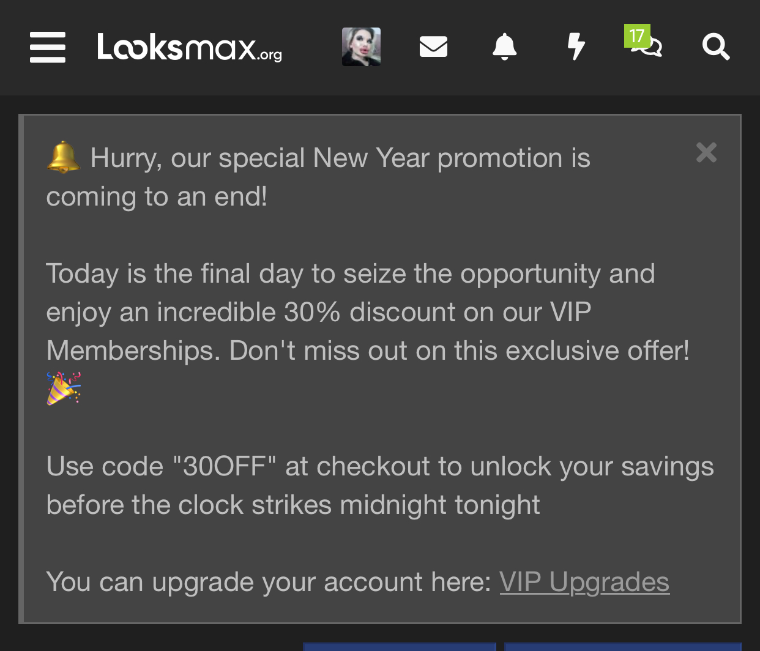The width and height of the screenshot is (760, 651).
Task: Open the envelope inbox icon
Action: coord(433,46)
